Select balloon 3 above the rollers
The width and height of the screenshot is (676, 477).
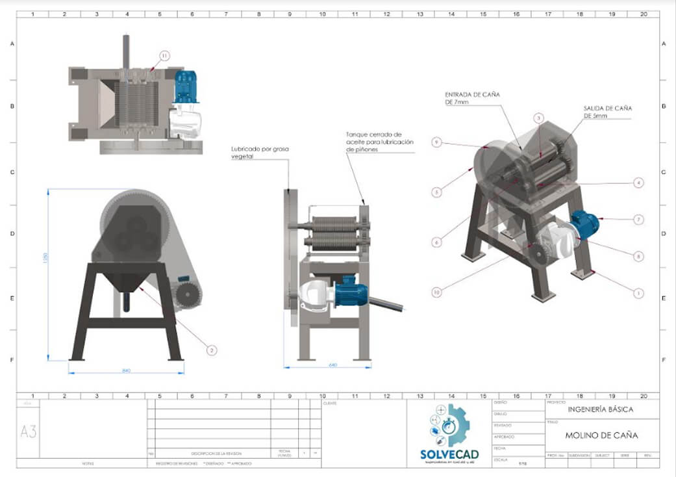[538, 118]
